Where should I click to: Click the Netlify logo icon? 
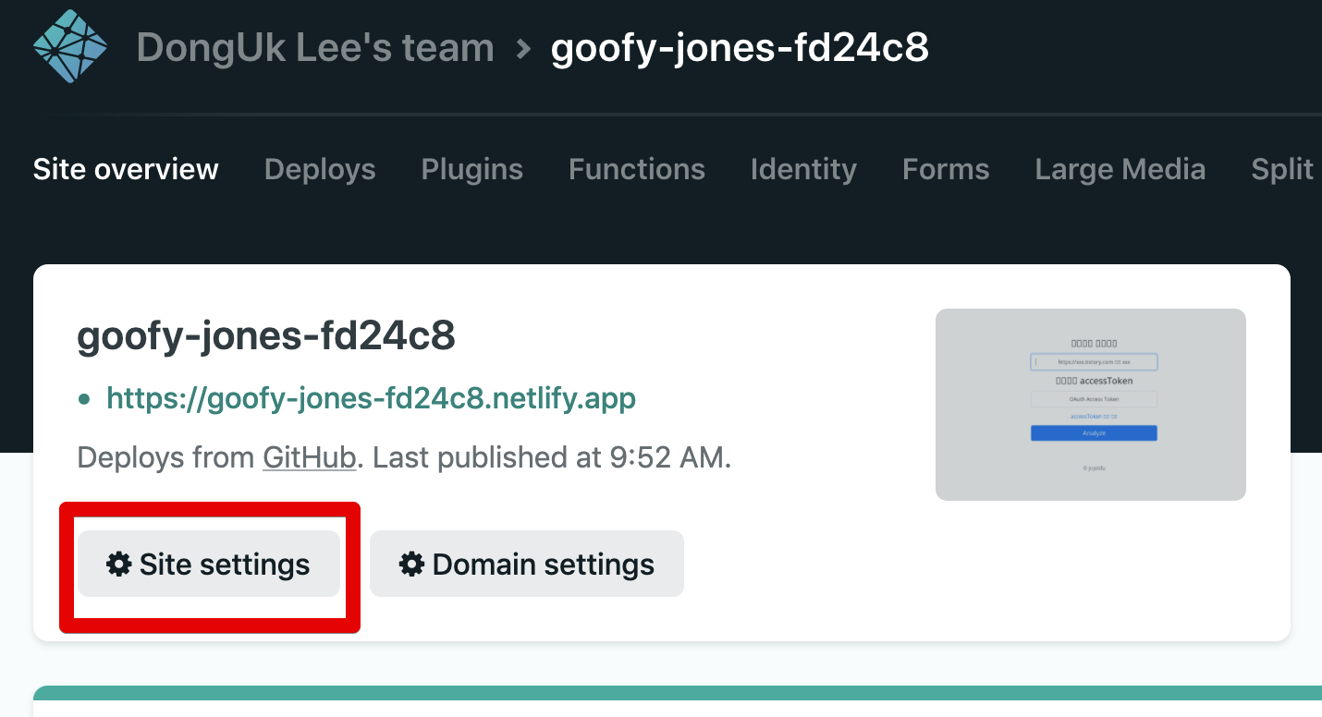click(70, 47)
